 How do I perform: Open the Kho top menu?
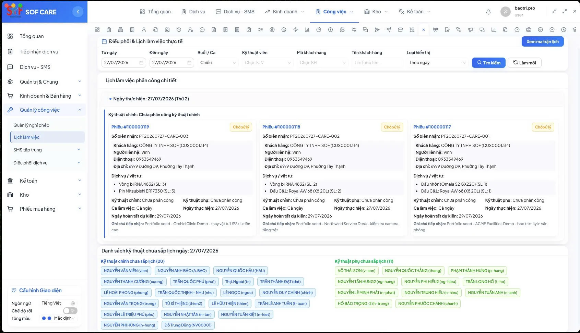[x=376, y=12]
